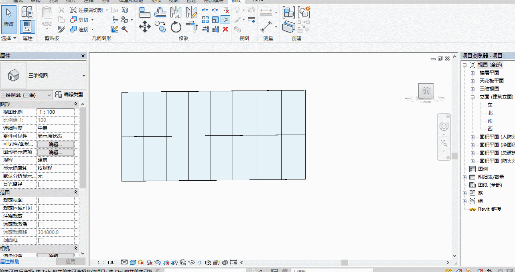Image resolution: width=515 pixels, height=272 pixels.
Task: Expand the 天花板平面 tree node
Action: tap(472, 81)
